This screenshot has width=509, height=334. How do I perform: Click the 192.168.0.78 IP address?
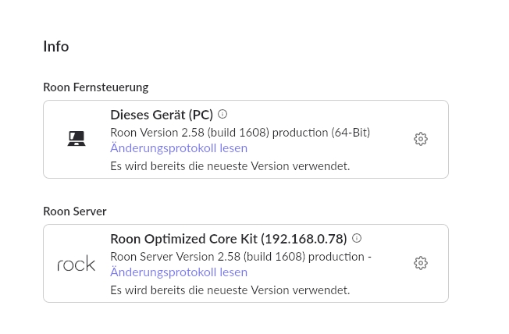304,239
